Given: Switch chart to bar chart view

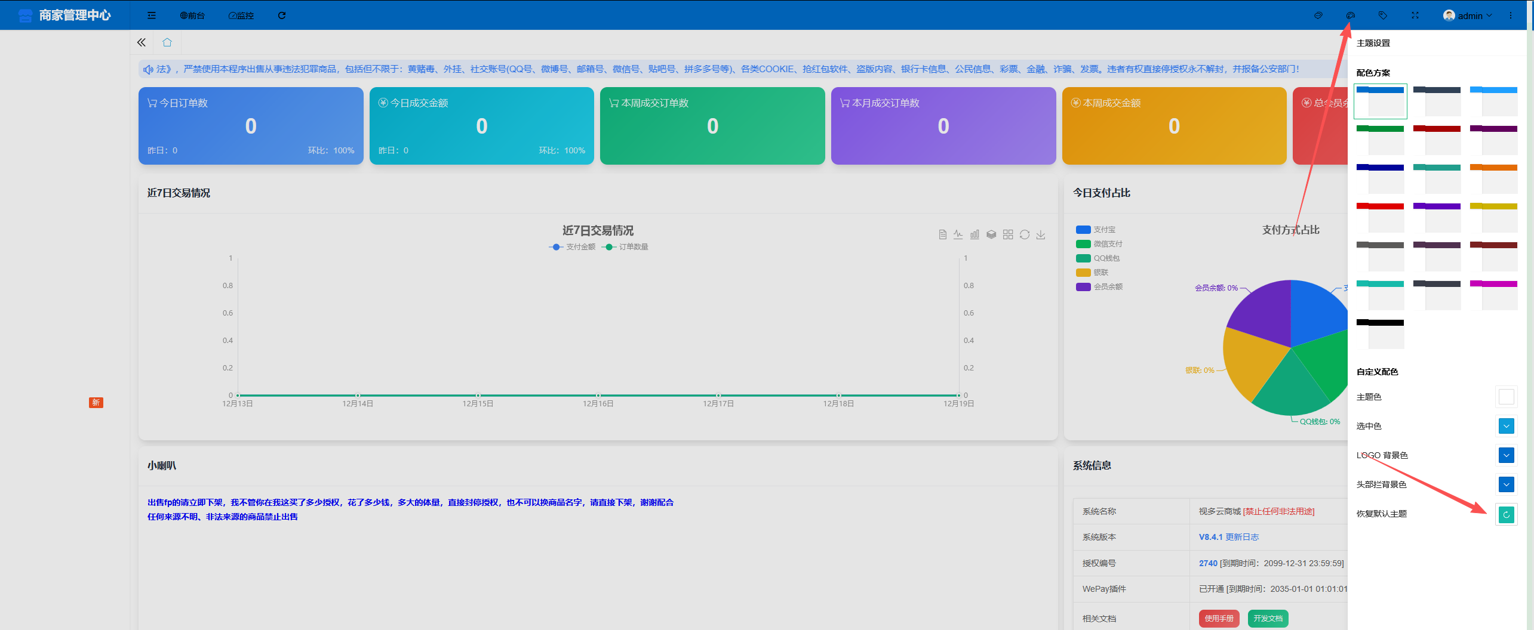Looking at the screenshot, I should [x=974, y=234].
